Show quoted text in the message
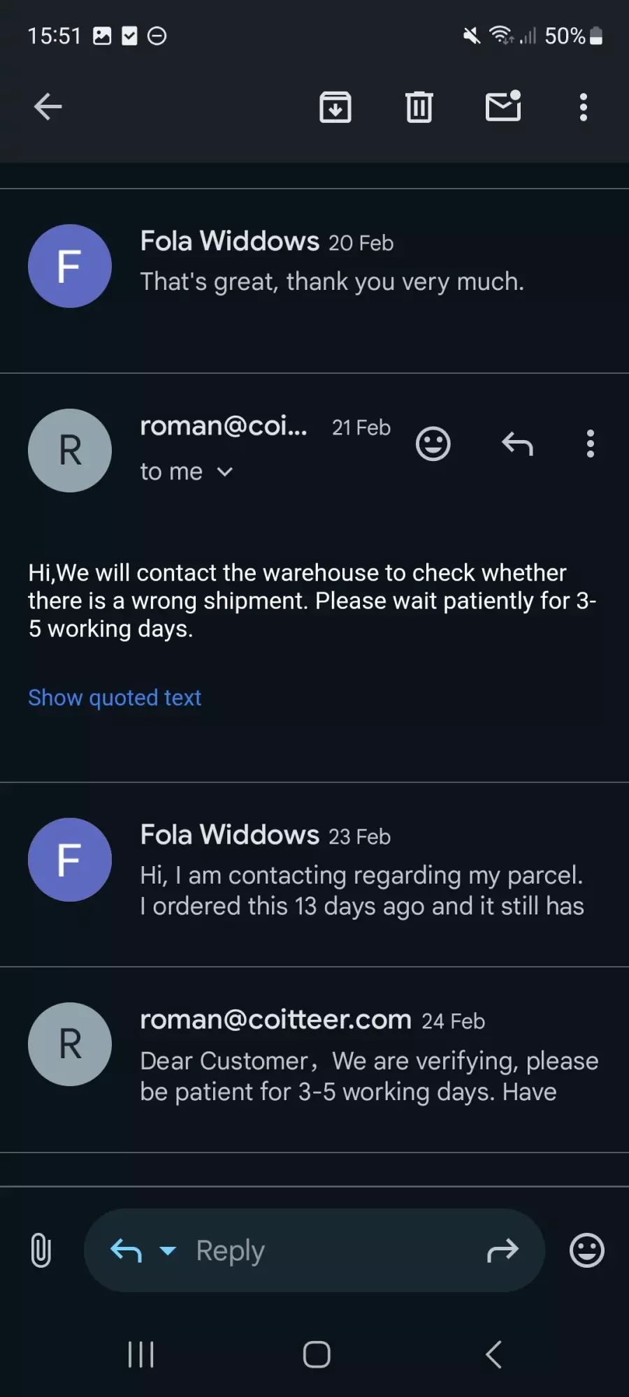Image resolution: width=629 pixels, height=1397 pixels. coord(115,697)
